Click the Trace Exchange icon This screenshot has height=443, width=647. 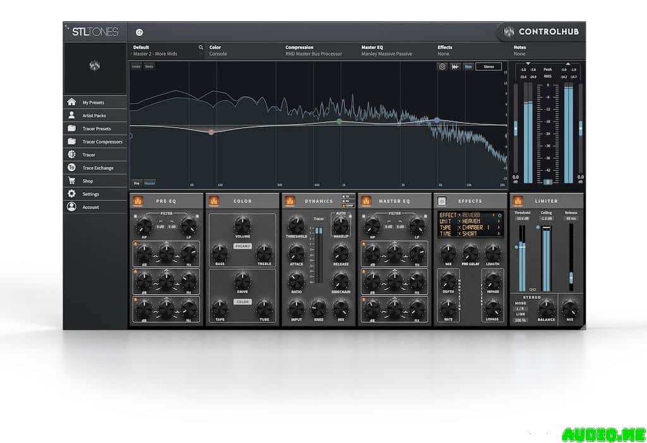pos(71,167)
